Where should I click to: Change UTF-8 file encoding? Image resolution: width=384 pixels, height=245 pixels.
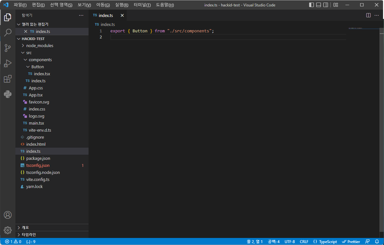(x=290, y=241)
